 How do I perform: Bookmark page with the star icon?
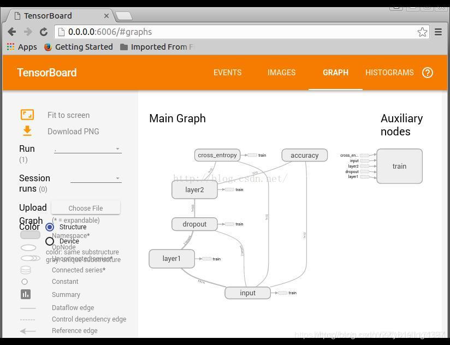[x=422, y=32]
